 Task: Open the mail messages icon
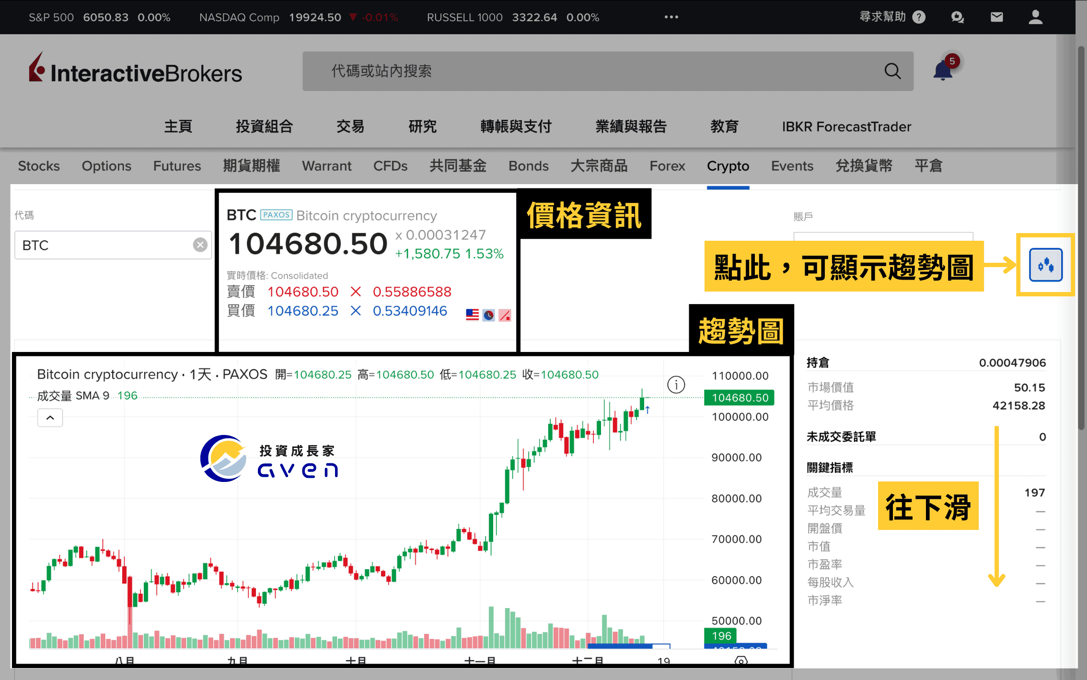(996, 17)
